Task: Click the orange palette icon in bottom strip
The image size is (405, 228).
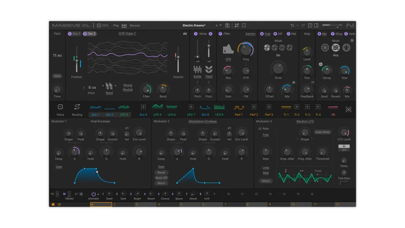Action: pos(53,205)
